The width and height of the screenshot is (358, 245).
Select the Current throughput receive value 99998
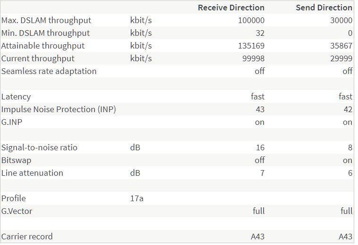tap(254, 58)
